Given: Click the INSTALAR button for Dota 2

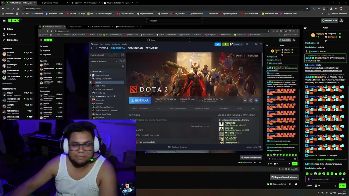Looking at the screenshot, I should point(140,100).
